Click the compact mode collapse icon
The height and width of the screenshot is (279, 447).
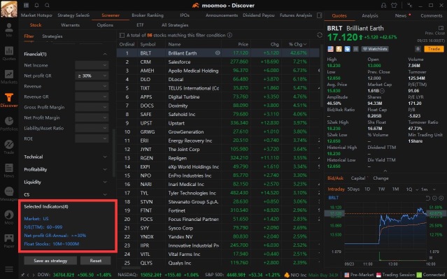(410, 6)
